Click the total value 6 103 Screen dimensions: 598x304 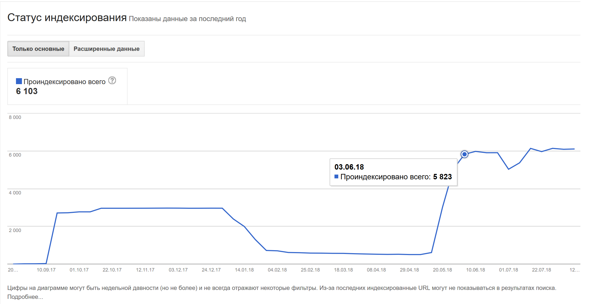pos(27,91)
